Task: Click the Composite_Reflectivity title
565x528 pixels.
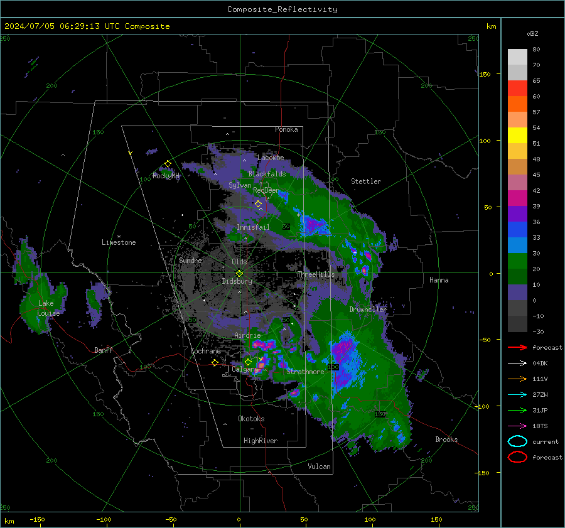Action: (x=282, y=9)
